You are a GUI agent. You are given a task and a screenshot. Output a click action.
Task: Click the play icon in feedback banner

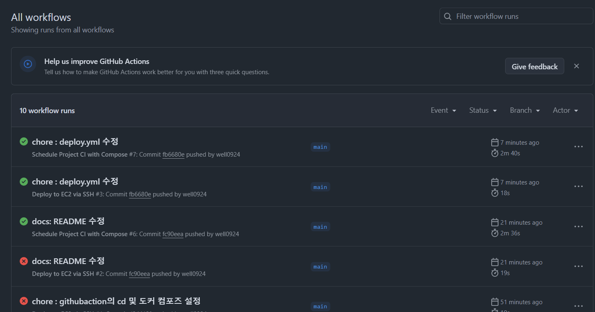click(x=28, y=64)
